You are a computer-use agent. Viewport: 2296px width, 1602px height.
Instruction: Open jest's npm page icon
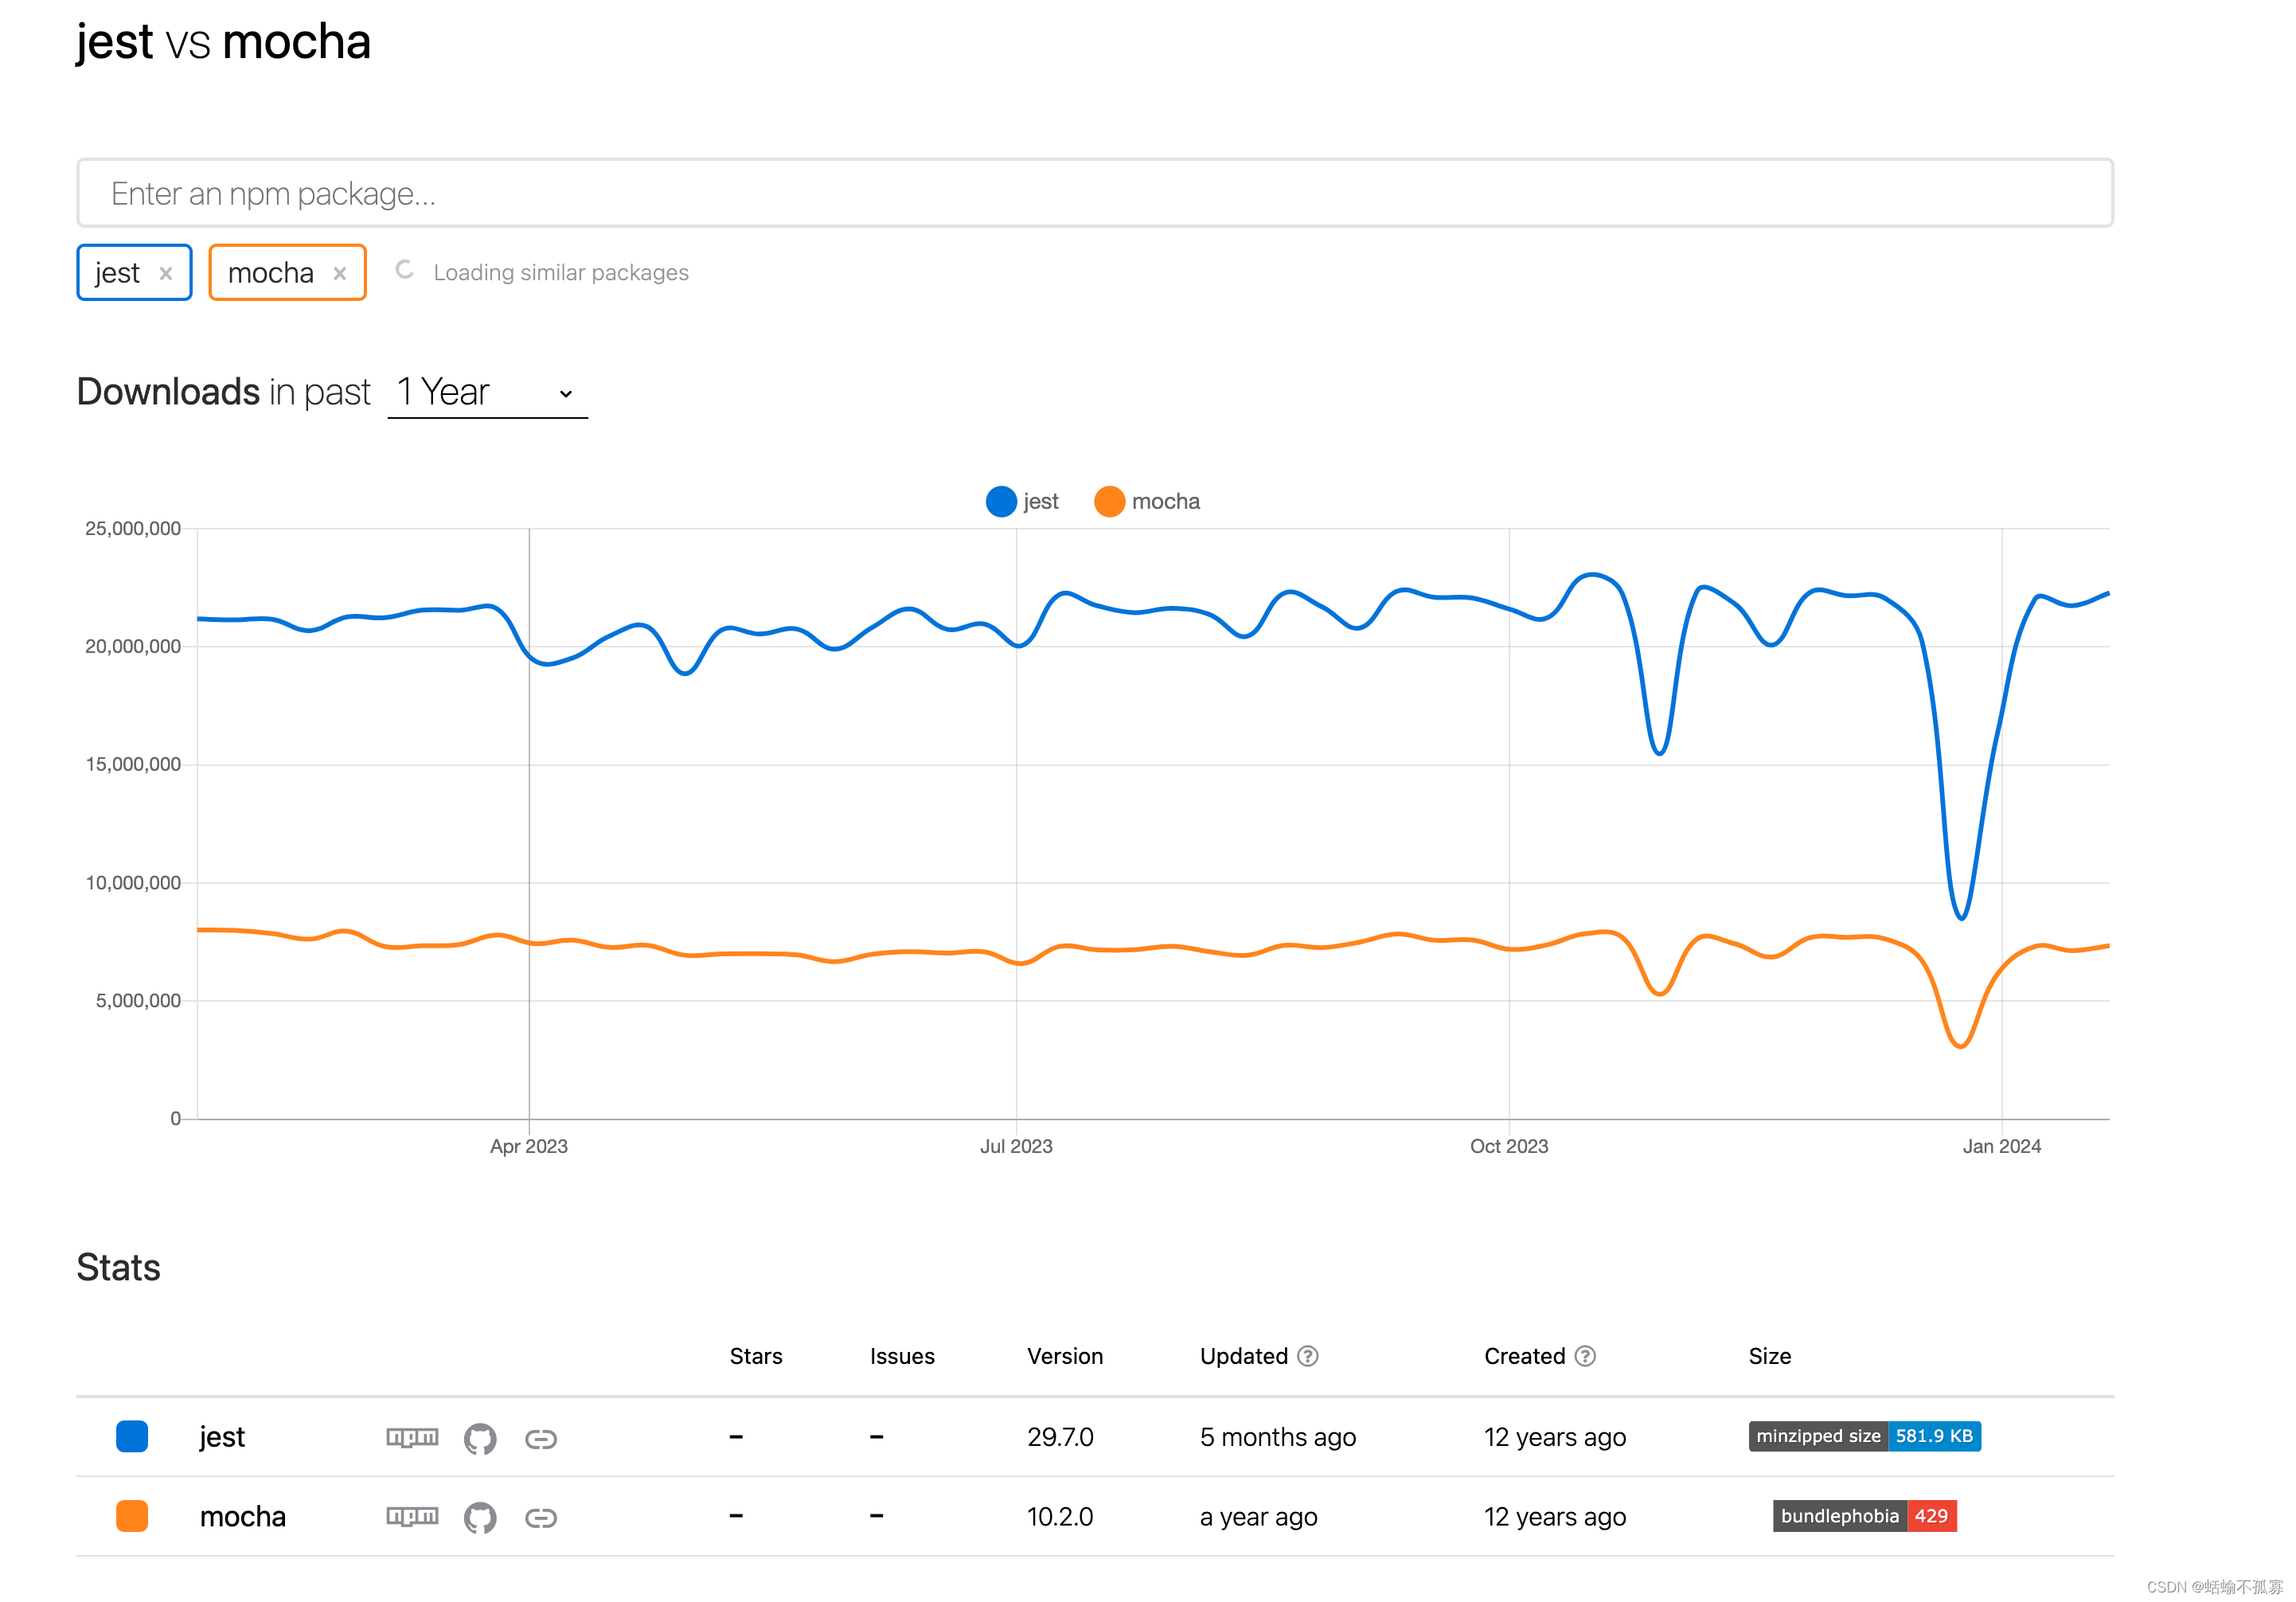coord(412,1437)
